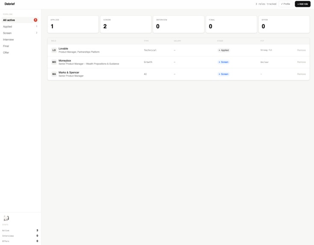Click the 'Strong fit' value

(266, 50)
